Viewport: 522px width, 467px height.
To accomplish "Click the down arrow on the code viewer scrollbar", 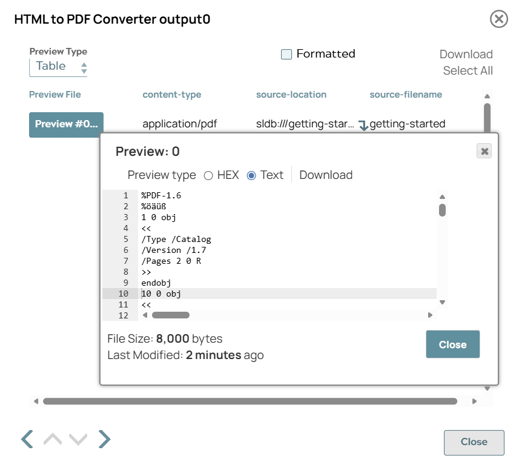I will tap(442, 301).
